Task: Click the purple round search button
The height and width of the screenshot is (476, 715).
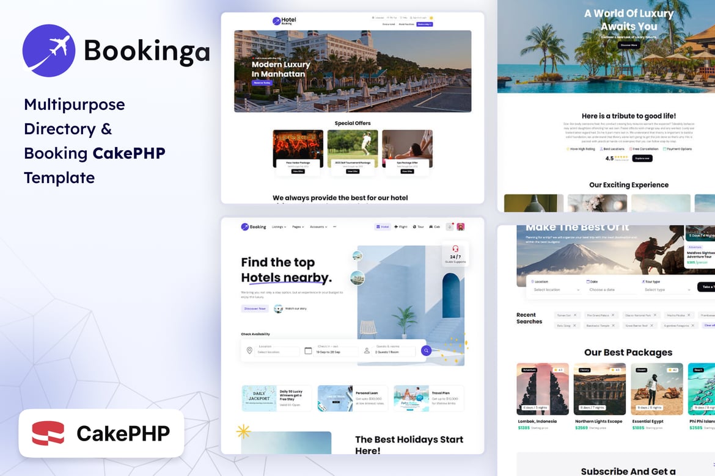Action: click(426, 350)
